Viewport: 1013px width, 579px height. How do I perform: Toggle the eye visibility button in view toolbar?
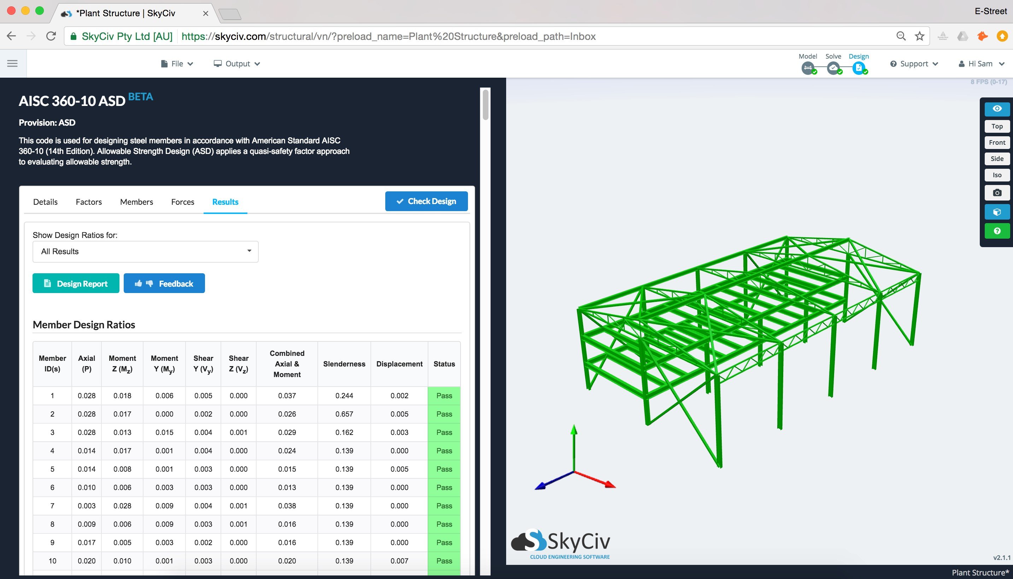(997, 109)
